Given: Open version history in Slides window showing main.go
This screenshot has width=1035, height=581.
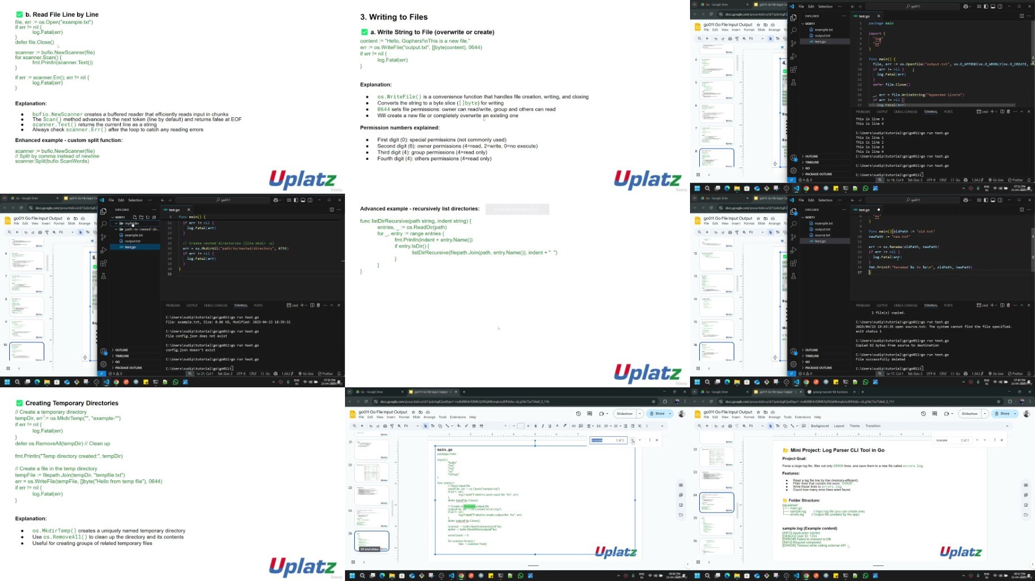Looking at the screenshot, I should click(578, 414).
